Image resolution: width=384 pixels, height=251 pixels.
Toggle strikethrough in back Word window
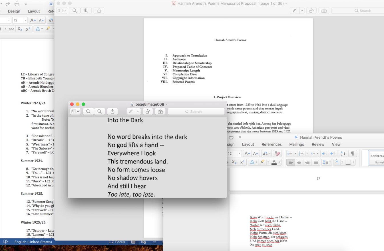[x=11, y=29]
